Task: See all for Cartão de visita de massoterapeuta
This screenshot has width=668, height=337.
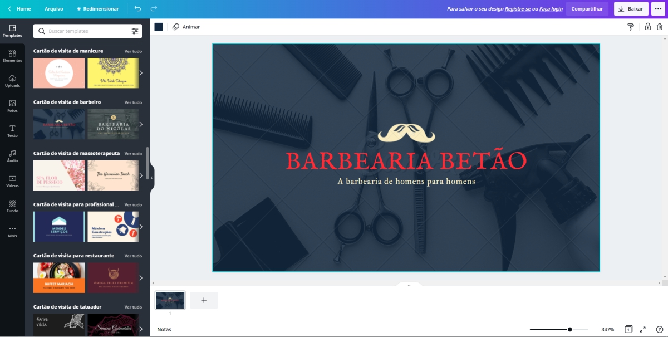Action: point(133,154)
